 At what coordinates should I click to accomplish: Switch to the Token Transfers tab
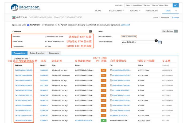37,53
